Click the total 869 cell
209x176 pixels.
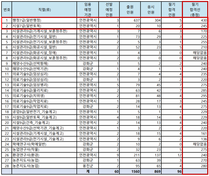coord(151,171)
